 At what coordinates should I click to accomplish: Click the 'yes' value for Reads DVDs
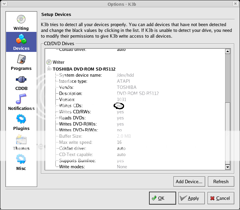(120, 118)
